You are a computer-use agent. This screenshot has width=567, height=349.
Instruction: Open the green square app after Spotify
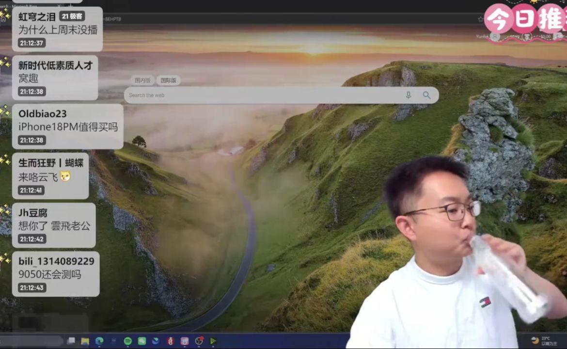142,341
